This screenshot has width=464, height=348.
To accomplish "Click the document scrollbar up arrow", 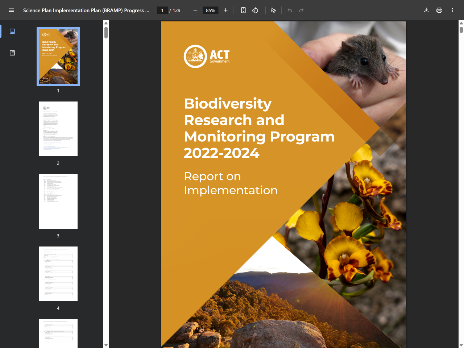I will 461,23.
